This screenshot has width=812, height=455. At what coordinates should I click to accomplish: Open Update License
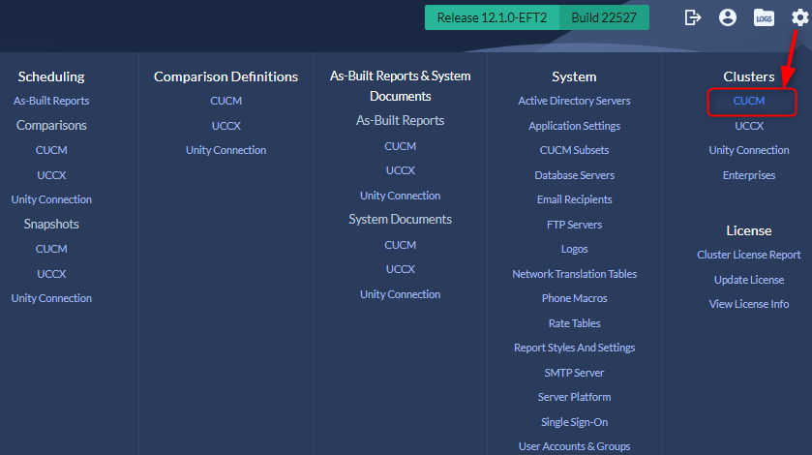click(749, 280)
